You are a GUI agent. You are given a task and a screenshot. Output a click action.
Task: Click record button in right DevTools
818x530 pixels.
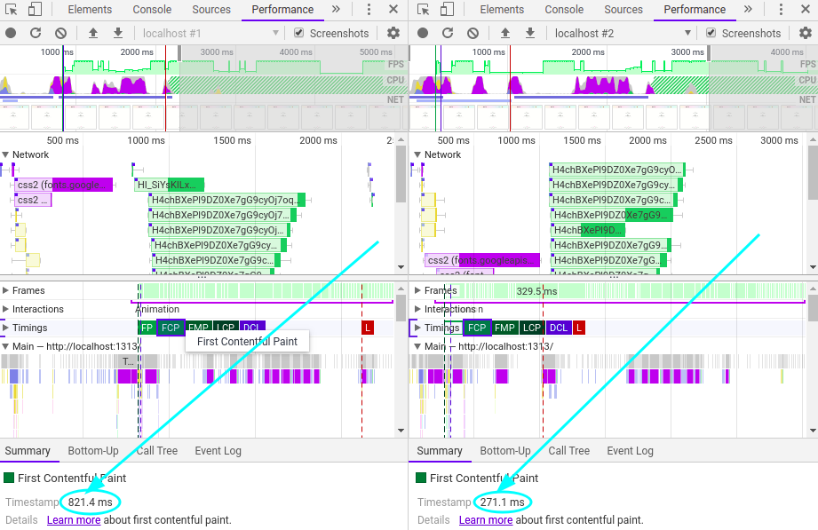[x=423, y=34]
